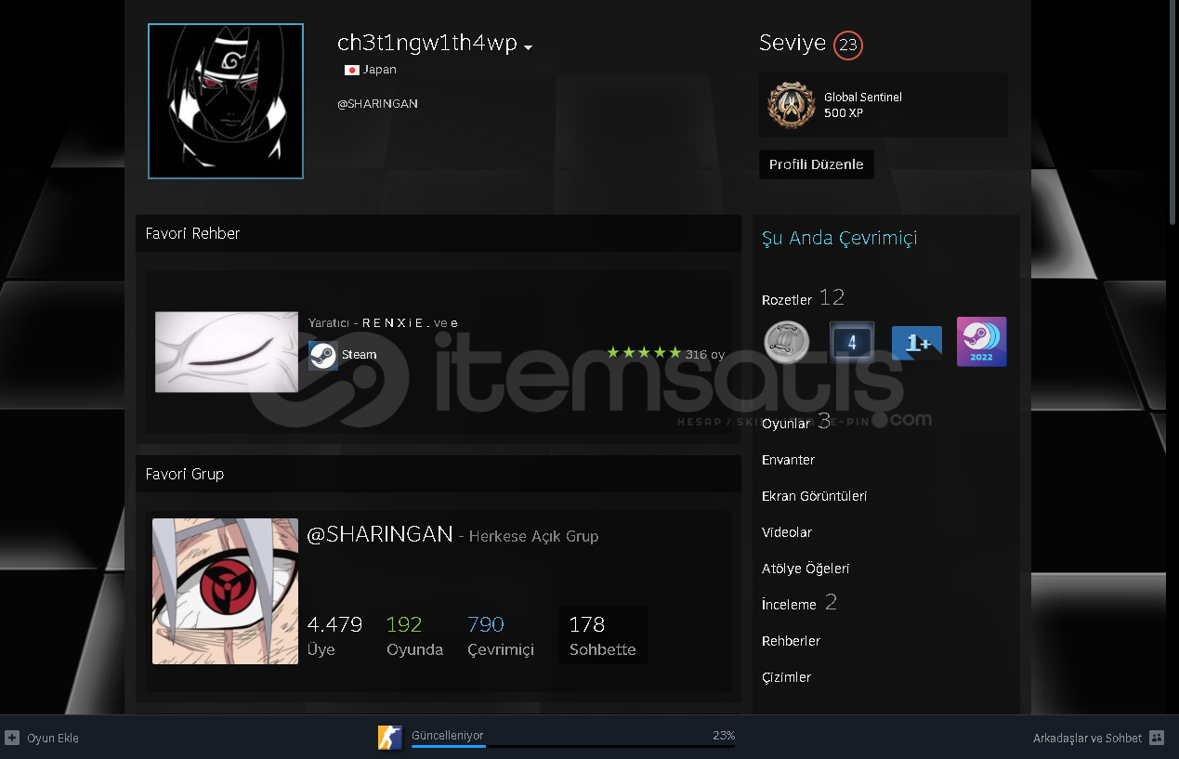The width and height of the screenshot is (1179, 759).
Task: View the 4.479 Üye member count
Action: 334,635
